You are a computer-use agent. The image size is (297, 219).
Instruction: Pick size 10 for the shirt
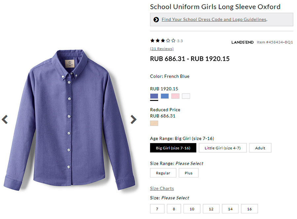(192, 208)
